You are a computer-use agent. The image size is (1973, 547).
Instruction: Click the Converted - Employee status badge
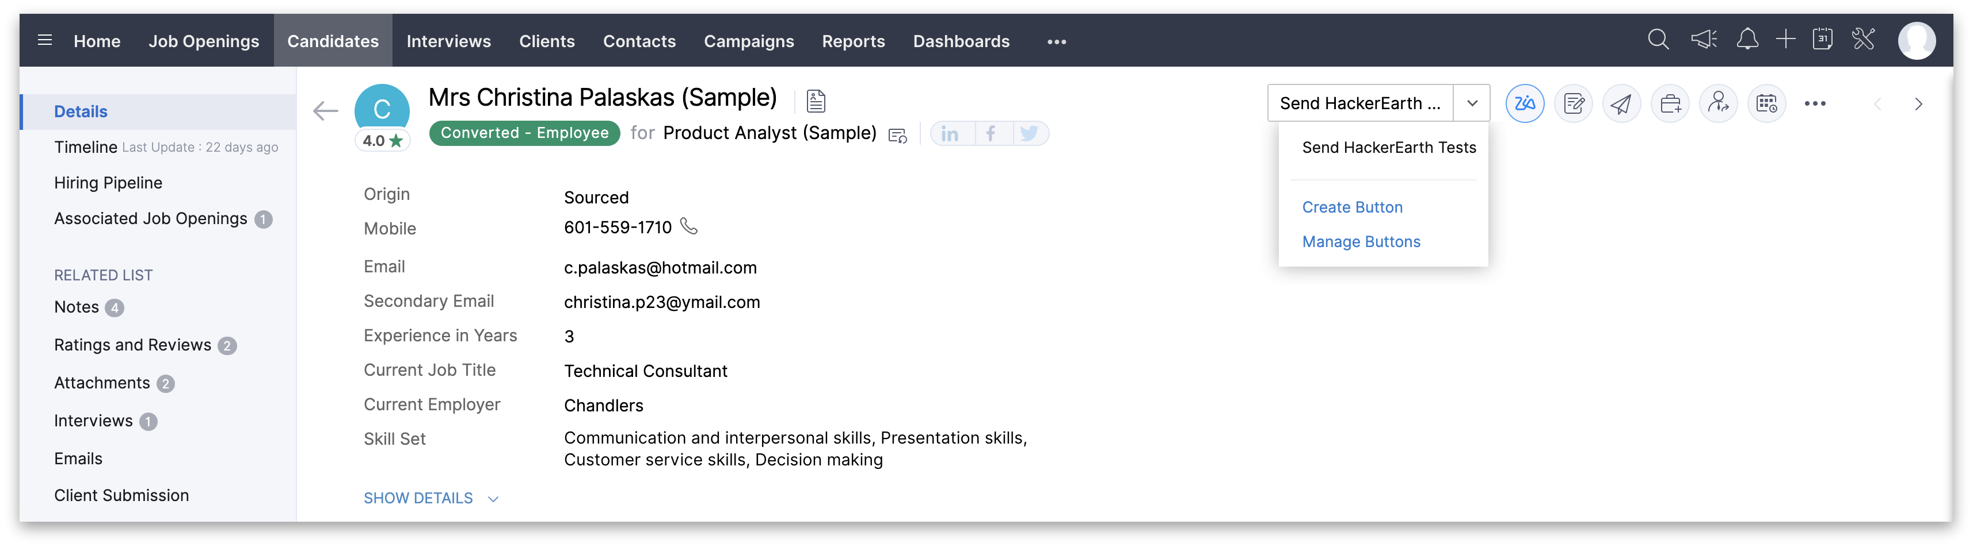pyautogui.click(x=525, y=133)
